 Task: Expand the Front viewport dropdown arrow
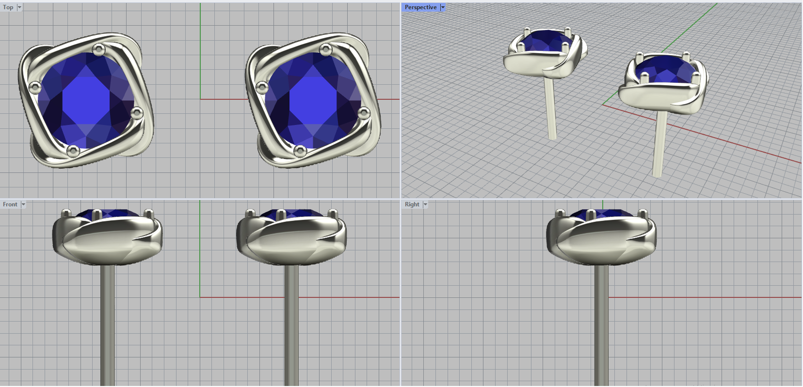[x=23, y=205]
